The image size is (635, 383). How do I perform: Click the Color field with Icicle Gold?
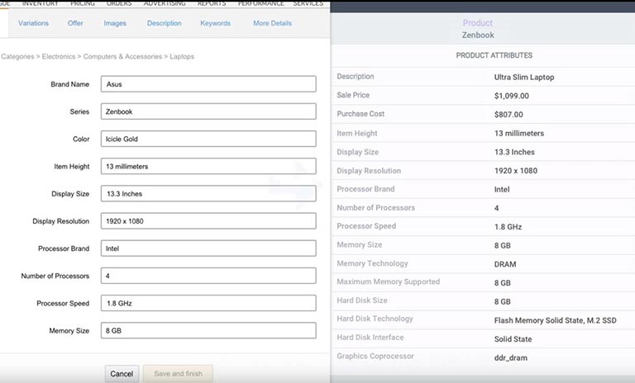point(208,139)
